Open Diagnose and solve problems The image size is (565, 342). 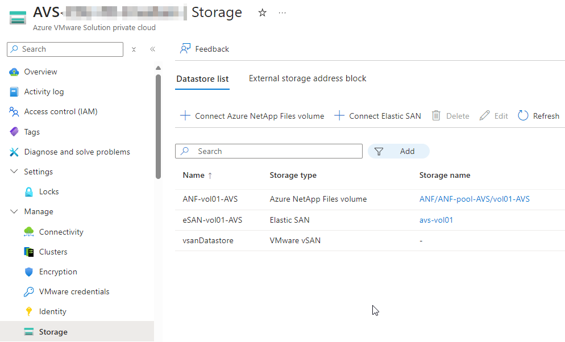tap(77, 152)
